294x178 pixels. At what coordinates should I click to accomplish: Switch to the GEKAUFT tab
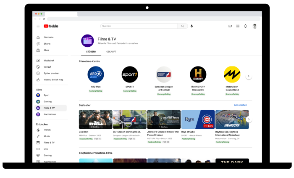pyautogui.click(x=111, y=52)
